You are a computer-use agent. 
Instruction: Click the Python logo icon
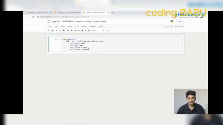[172, 22]
